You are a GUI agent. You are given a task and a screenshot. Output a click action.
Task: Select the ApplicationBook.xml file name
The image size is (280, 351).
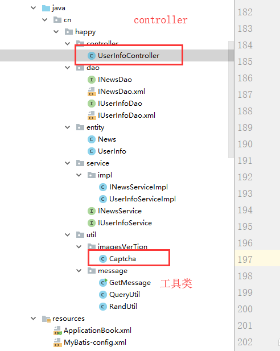click(97, 331)
